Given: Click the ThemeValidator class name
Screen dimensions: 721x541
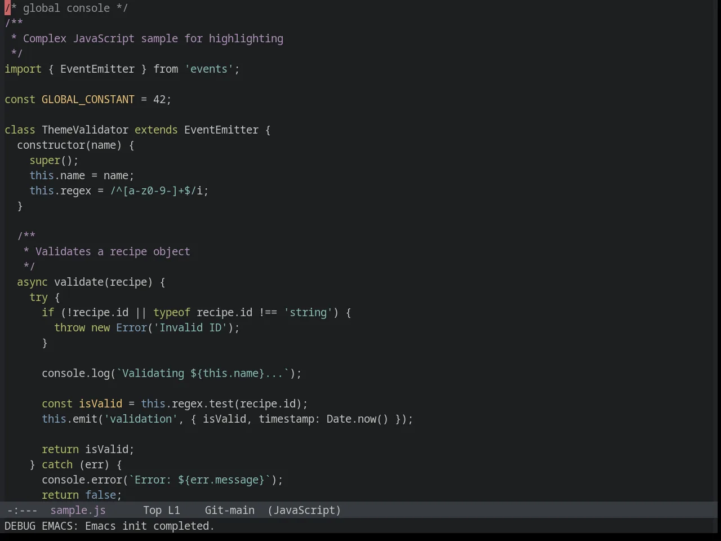Looking at the screenshot, I should pos(85,130).
